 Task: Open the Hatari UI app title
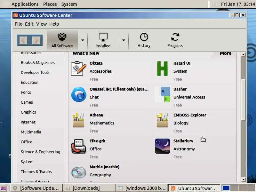182,63
